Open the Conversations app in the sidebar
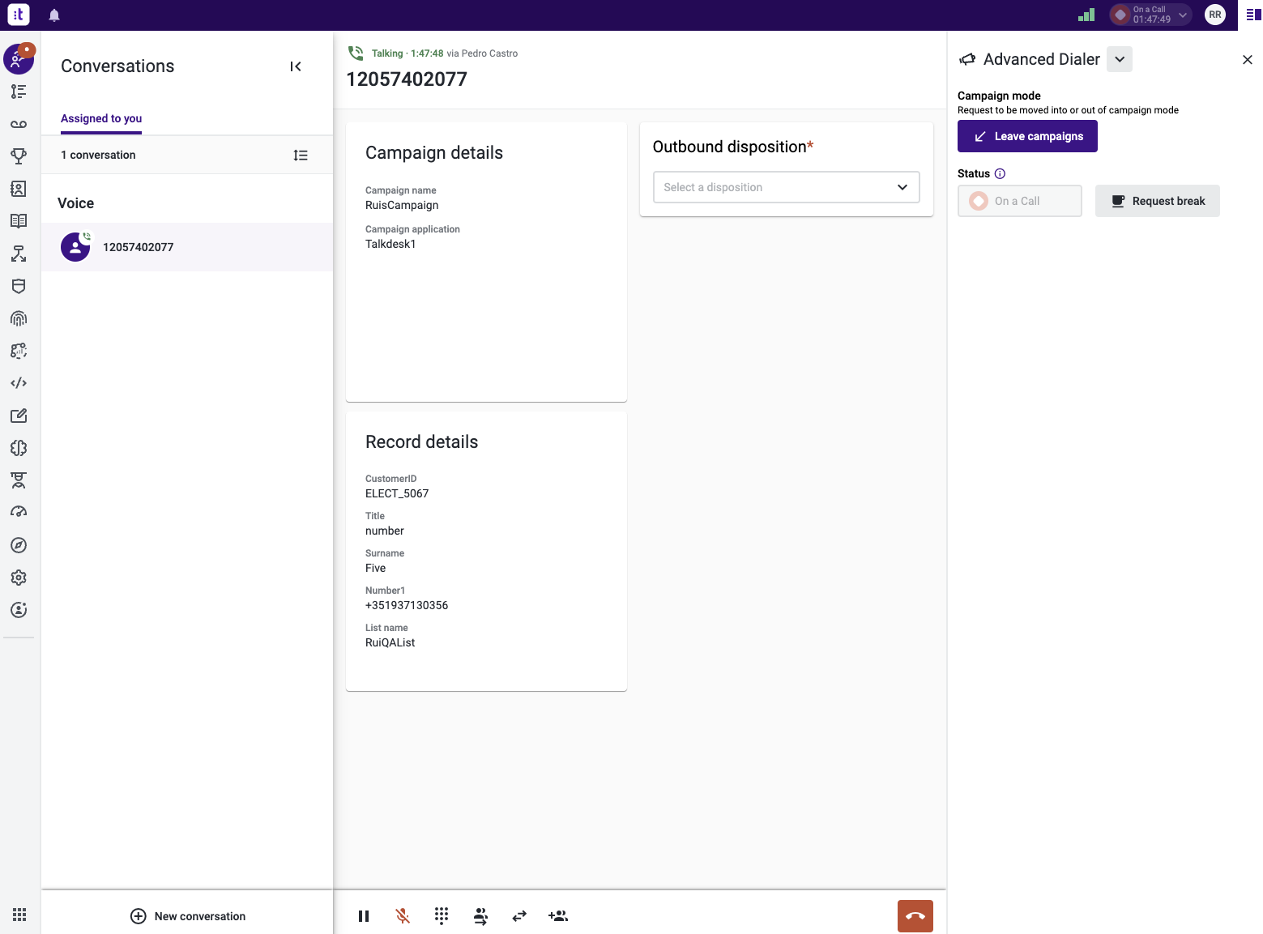Image resolution: width=1263 pixels, height=934 pixels. click(x=18, y=59)
